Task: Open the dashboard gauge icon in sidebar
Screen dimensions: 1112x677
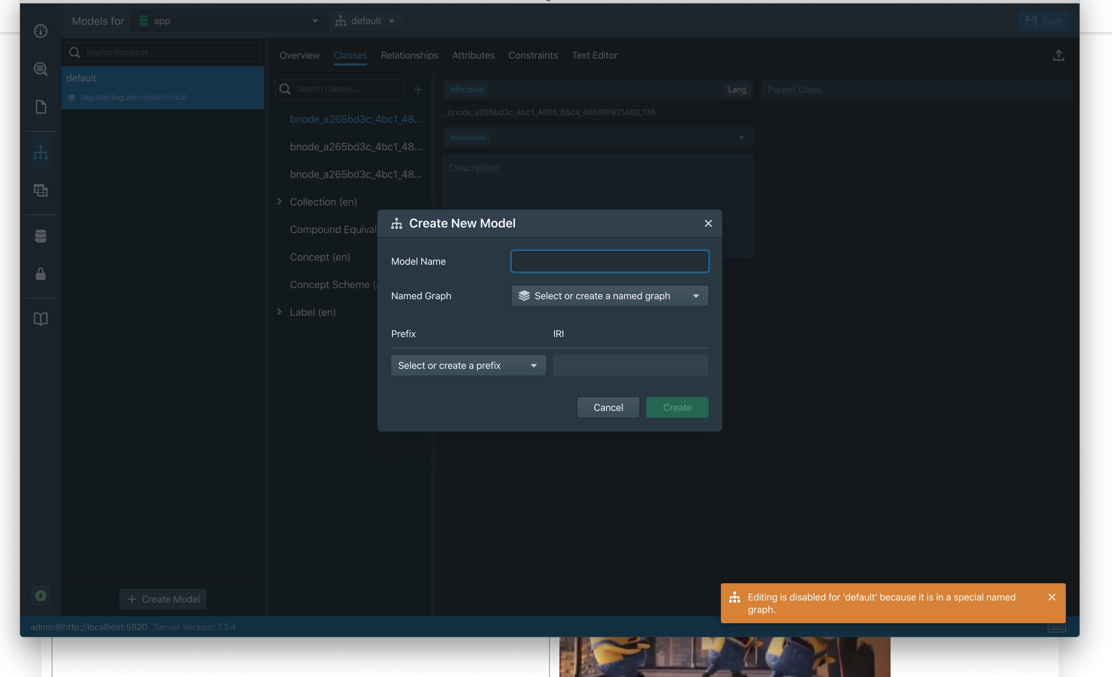Action: click(41, 31)
